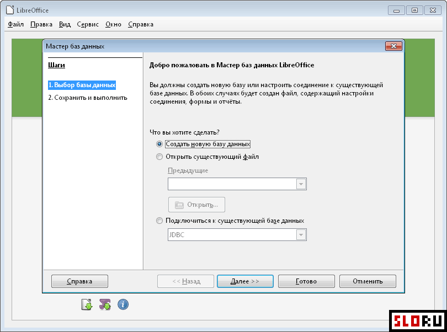Open the Правка menu
This screenshot has width=447, height=332.
tap(41, 24)
